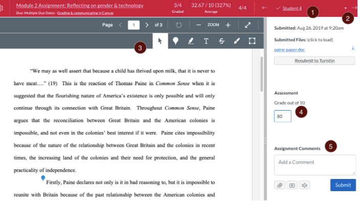360x206 pixels.
Task: Open Module 2 Assignment title link
Action: (80, 6)
